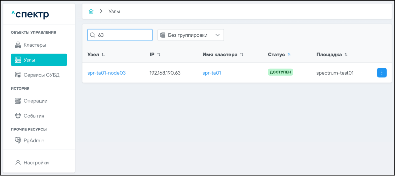Image resolution: width=395 pixels, height=176 pixels.
Task: Focus the search field containing 63
Action: click(x=124, y=35)
